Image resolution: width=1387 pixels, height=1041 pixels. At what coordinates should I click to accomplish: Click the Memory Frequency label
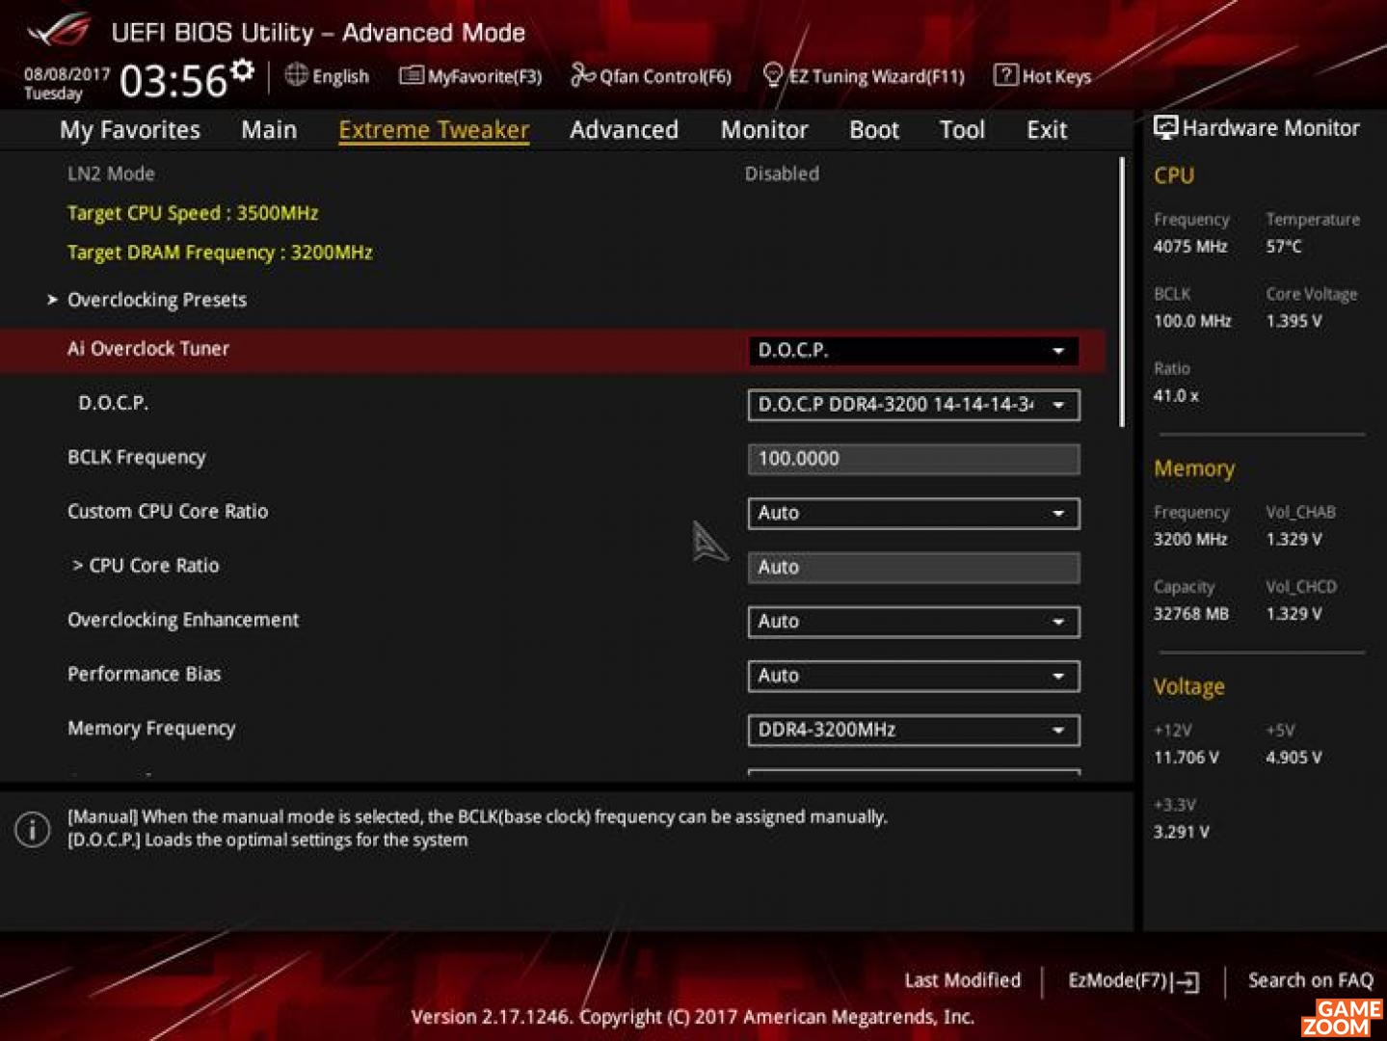click(151, 729)
